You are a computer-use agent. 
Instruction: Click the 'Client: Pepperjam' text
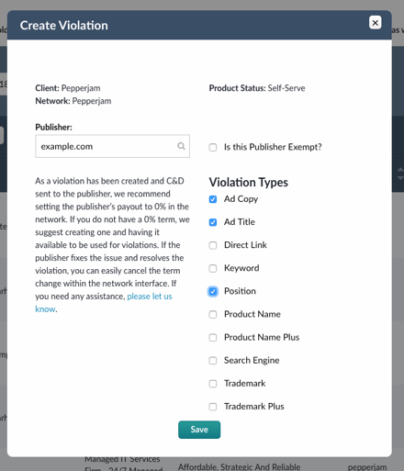[68, 88]
